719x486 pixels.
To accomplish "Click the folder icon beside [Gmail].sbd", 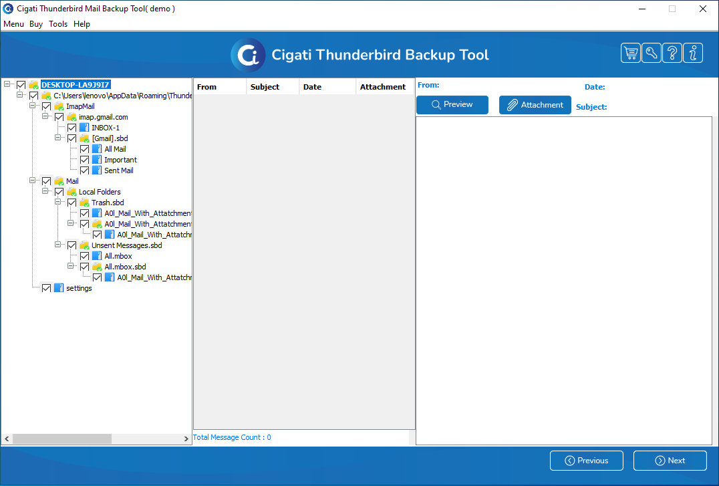I will 84,138.
